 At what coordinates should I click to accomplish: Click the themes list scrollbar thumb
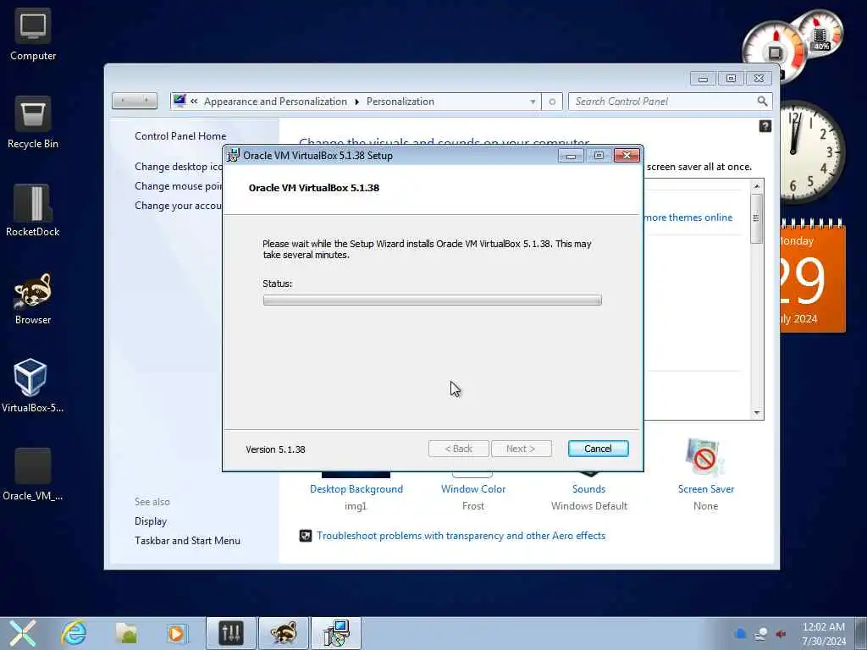(x=756, y=218)
